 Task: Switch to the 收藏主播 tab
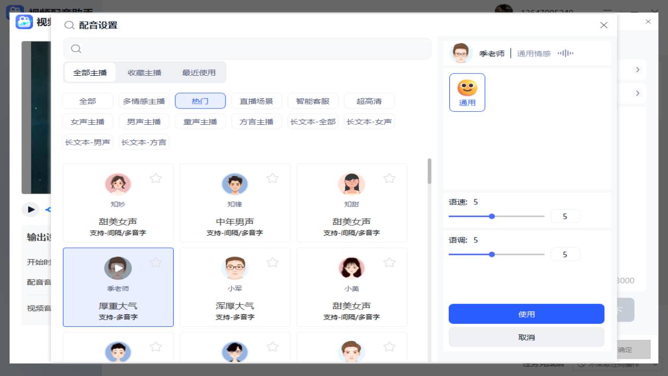144,72
